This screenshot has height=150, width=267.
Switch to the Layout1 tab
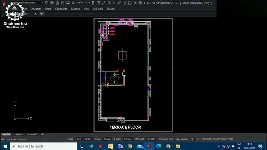tap(18, 135)
